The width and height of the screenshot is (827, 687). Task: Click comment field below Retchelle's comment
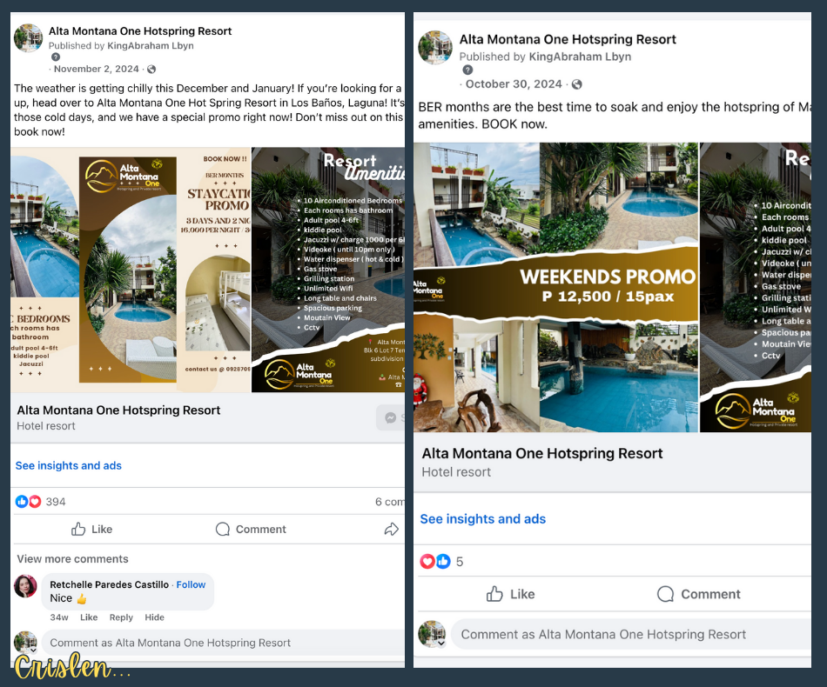(x=224, y=643)
